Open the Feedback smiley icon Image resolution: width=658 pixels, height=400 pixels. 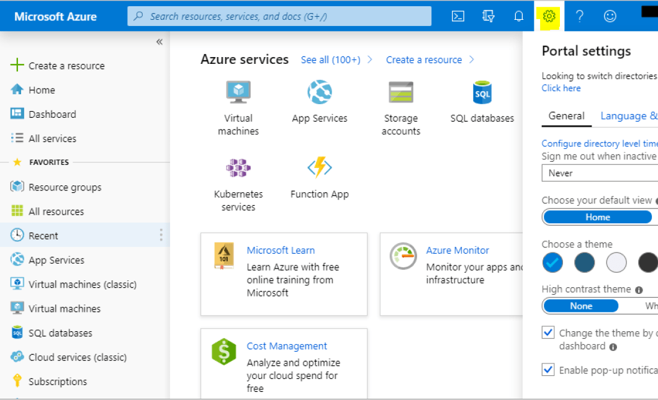pyautogui.click(x=610, y=16)
